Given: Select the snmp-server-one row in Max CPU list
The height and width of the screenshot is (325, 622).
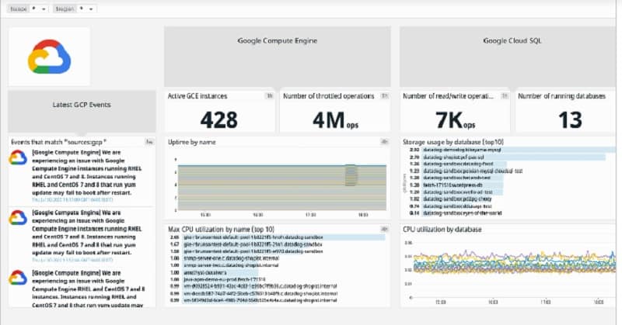Looking at the screenshot, I should coord(278,258).
